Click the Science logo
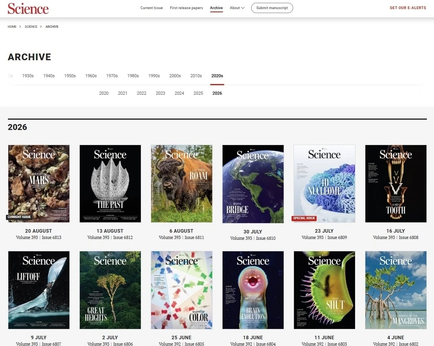The height and width of the screenshot is (346, 434). click(x=28, y=9)
